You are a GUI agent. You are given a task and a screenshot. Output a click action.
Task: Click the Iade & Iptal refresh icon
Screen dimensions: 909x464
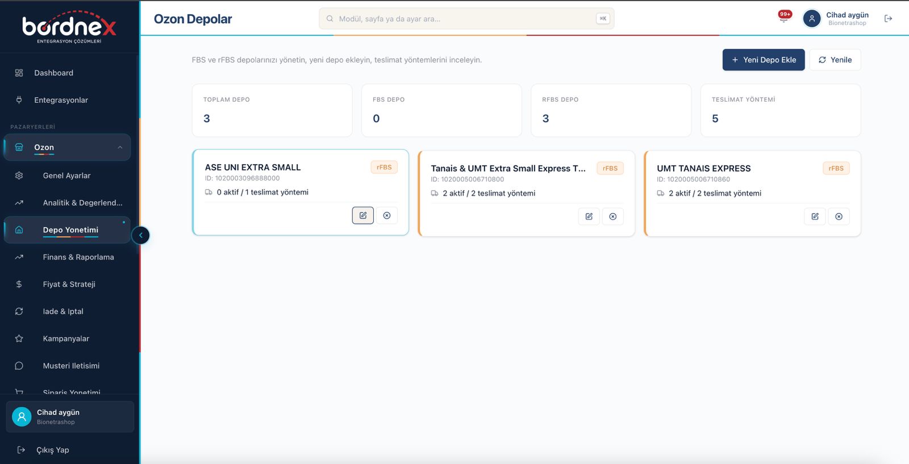pyautogui.click(x=19, y=311)
